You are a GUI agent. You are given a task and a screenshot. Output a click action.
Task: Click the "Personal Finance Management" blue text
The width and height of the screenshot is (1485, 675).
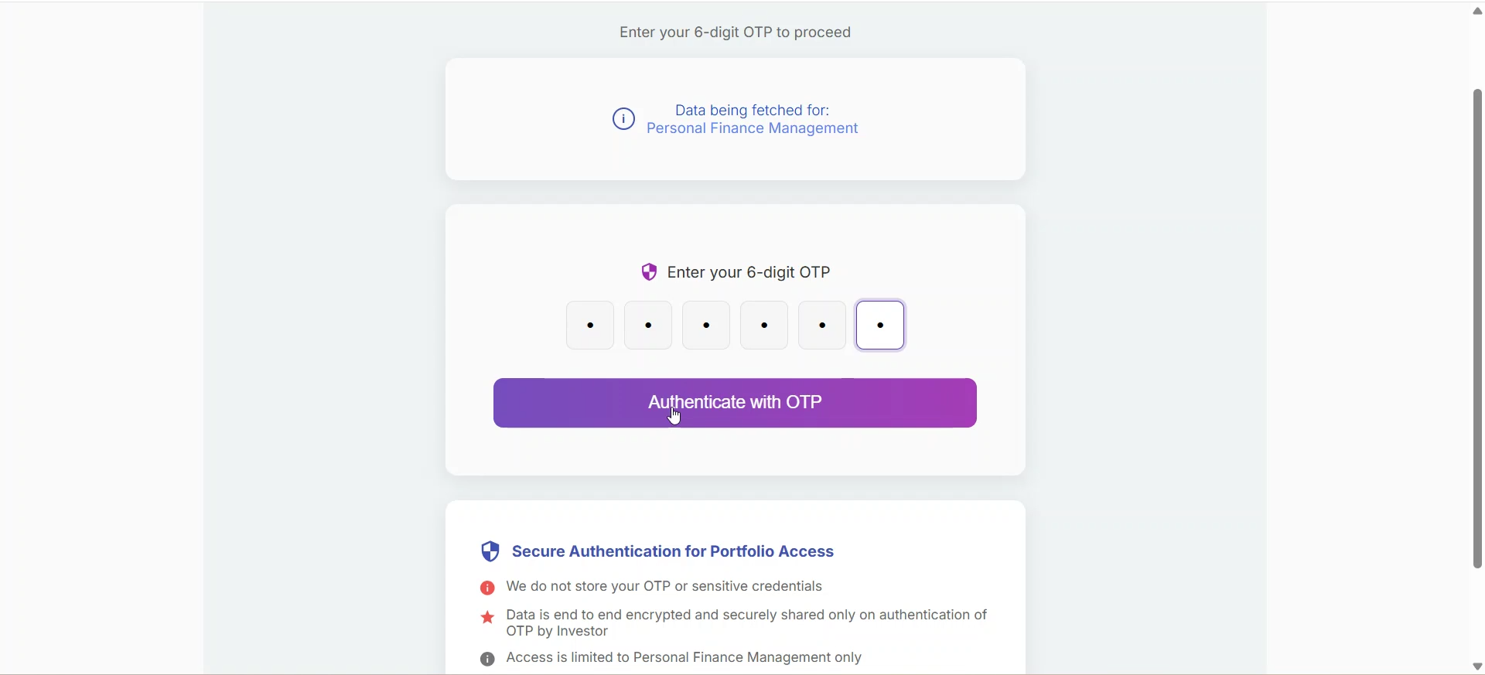(752, 129)
